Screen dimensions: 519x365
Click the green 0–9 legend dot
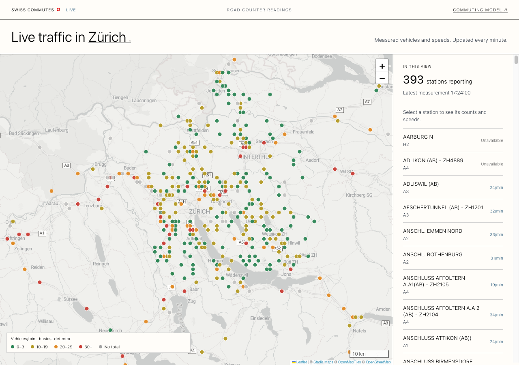pyautogui.click(x=13, y=347)
